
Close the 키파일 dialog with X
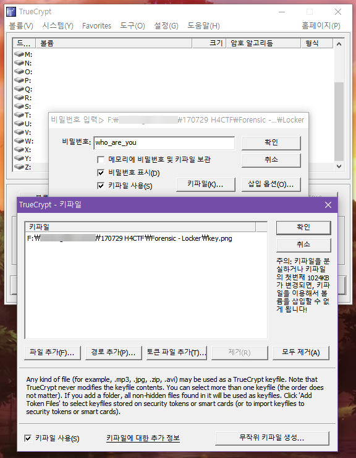pos(328,205)
